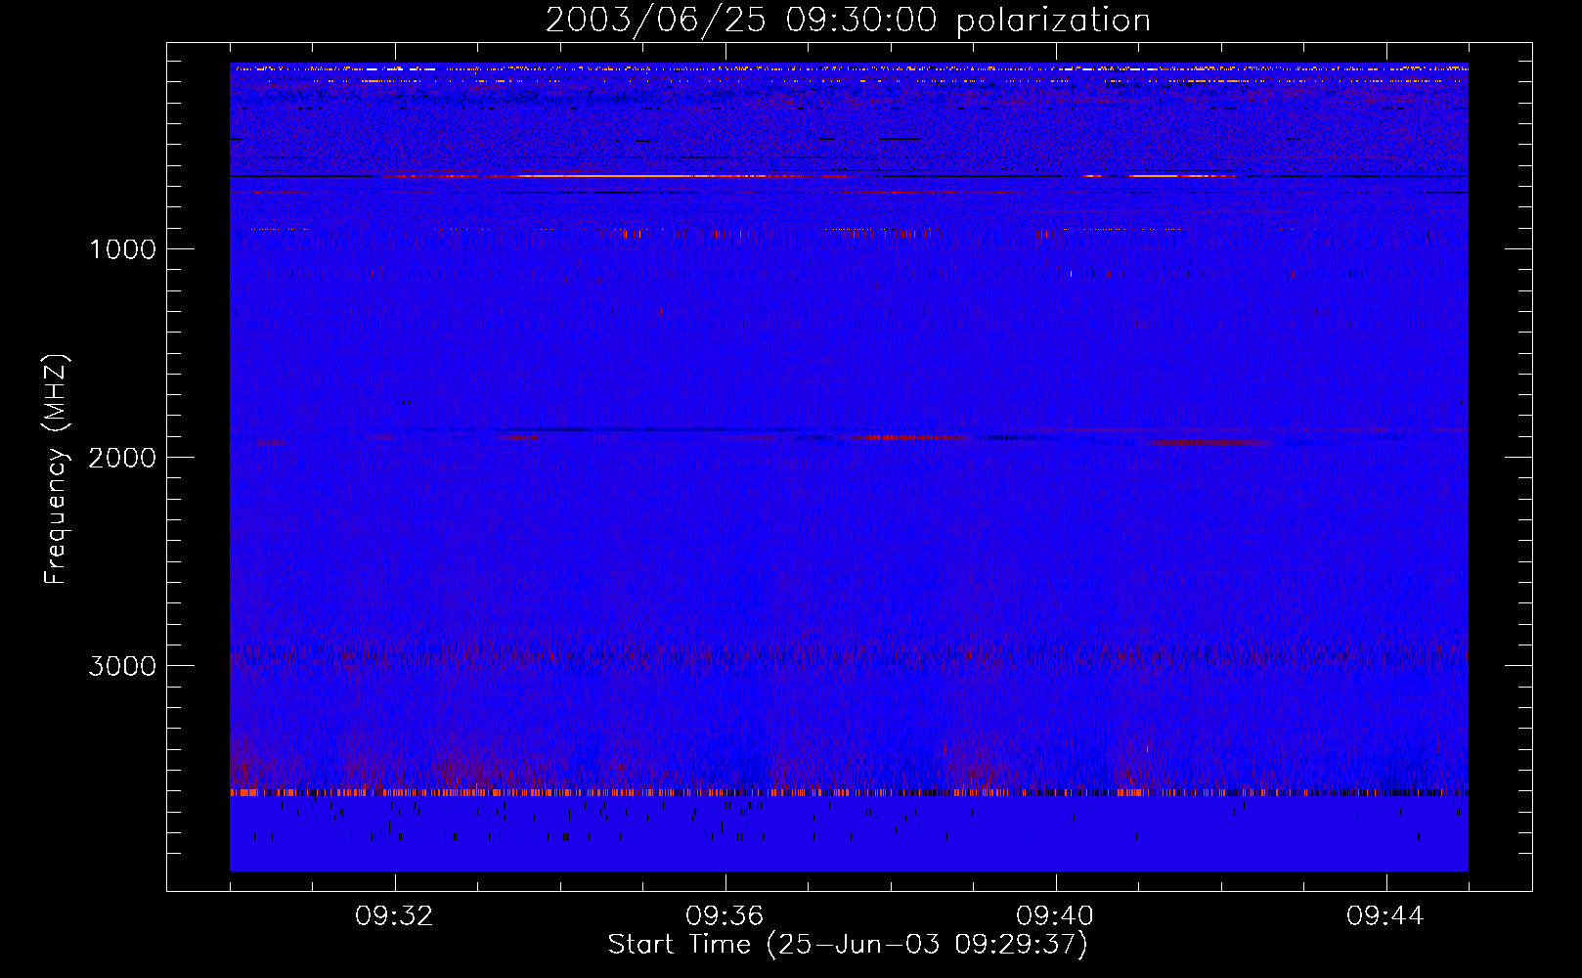Click the 09:44 time tick label
Screen dimensions: 1582x978
1385,916
